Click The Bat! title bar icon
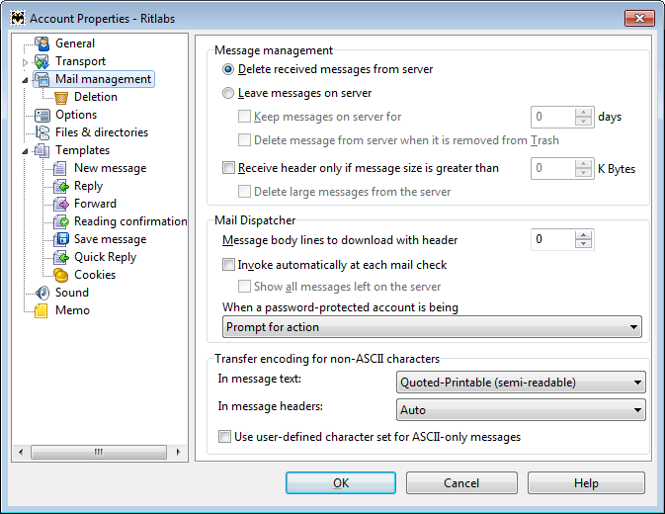The image size is (665, 514). pyautogui.click(x=18, y=18)
